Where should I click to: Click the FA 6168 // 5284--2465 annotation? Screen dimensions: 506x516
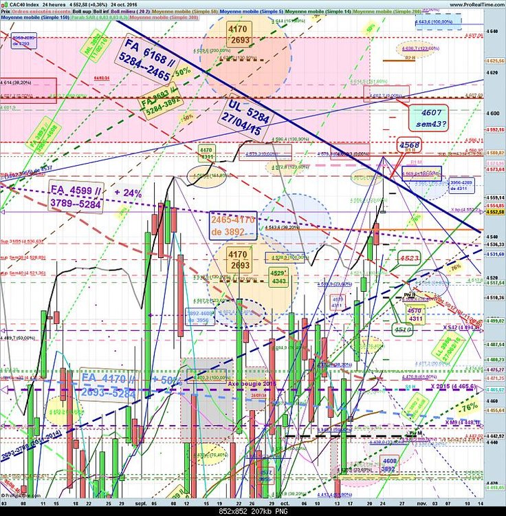point(146,61)
